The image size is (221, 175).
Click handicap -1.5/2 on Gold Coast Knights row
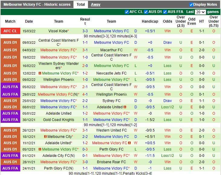coord(150,120)
